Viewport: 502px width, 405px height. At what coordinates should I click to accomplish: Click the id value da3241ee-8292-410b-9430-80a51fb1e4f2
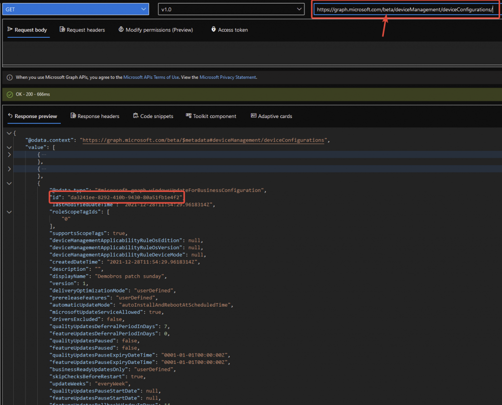125,198
